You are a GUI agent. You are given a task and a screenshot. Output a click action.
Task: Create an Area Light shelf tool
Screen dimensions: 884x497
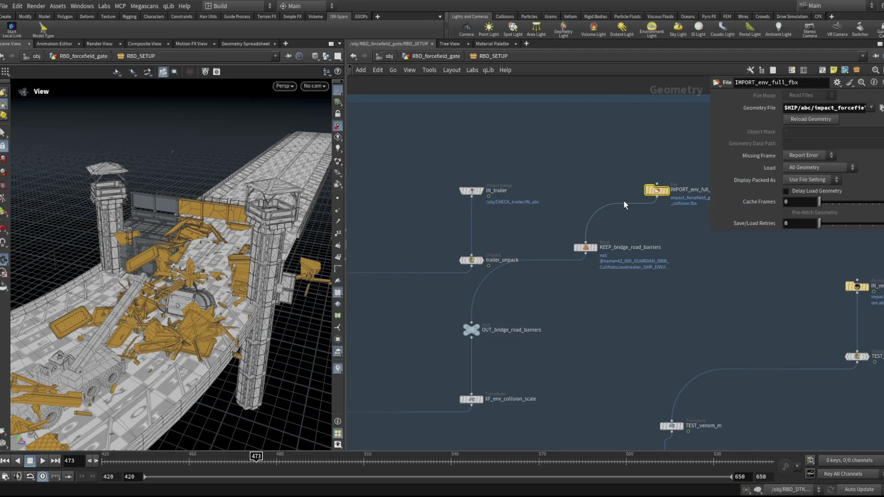coord(536,29)
